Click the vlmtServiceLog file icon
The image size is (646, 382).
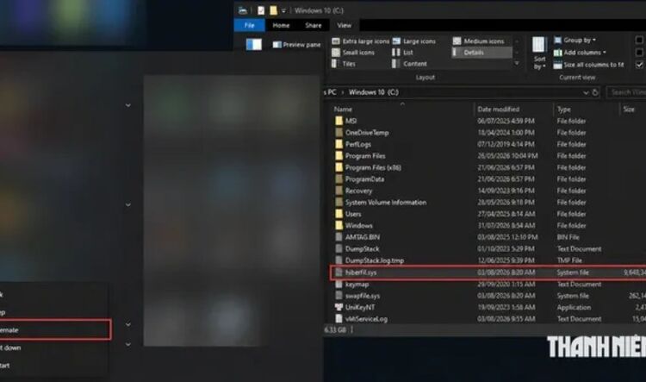click(339, 318)
